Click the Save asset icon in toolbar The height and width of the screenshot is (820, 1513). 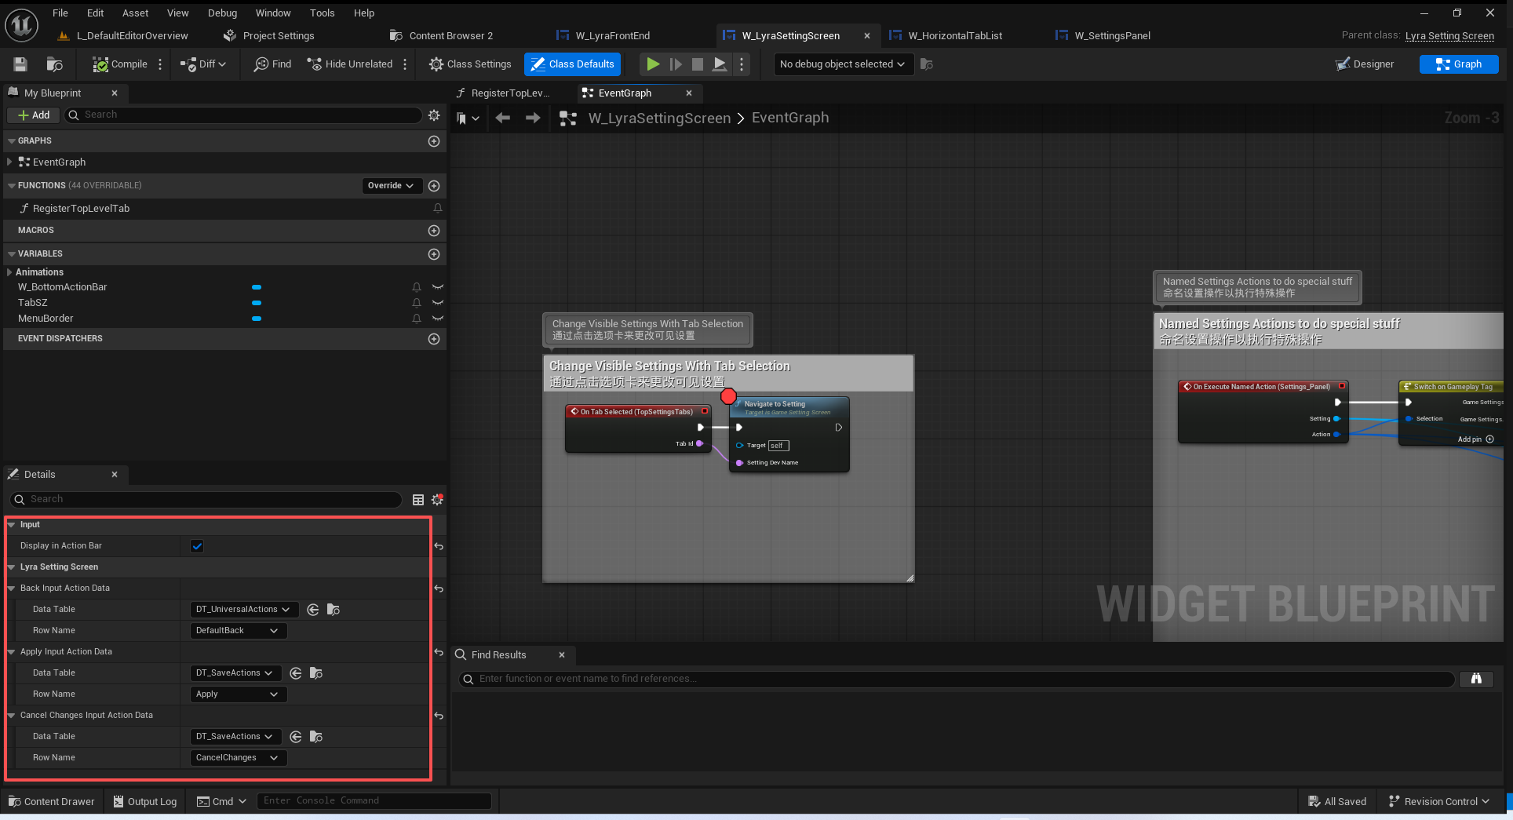pyautogui.click(x=20, y=64)
